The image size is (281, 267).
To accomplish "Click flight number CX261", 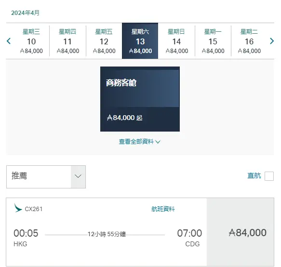I will [x=34, y=209].
